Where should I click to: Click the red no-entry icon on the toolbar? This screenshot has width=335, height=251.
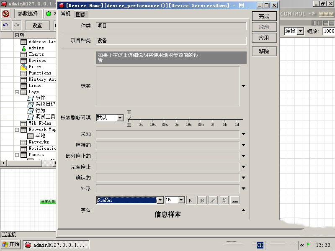(5, 13)
